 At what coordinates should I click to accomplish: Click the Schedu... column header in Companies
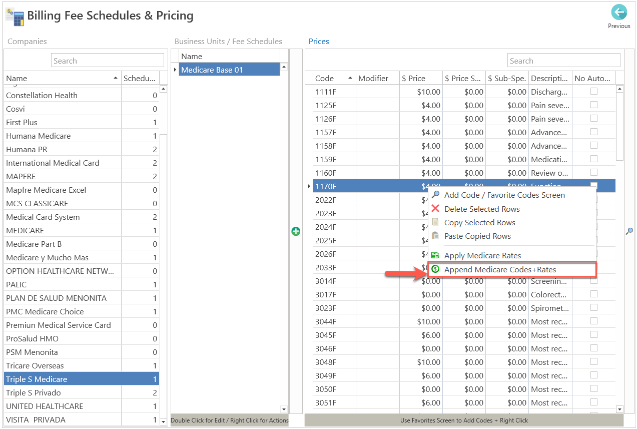(140, 78)
